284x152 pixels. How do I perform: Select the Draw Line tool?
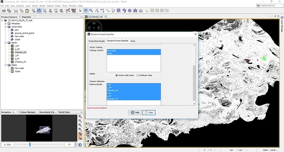click(108, 11)
